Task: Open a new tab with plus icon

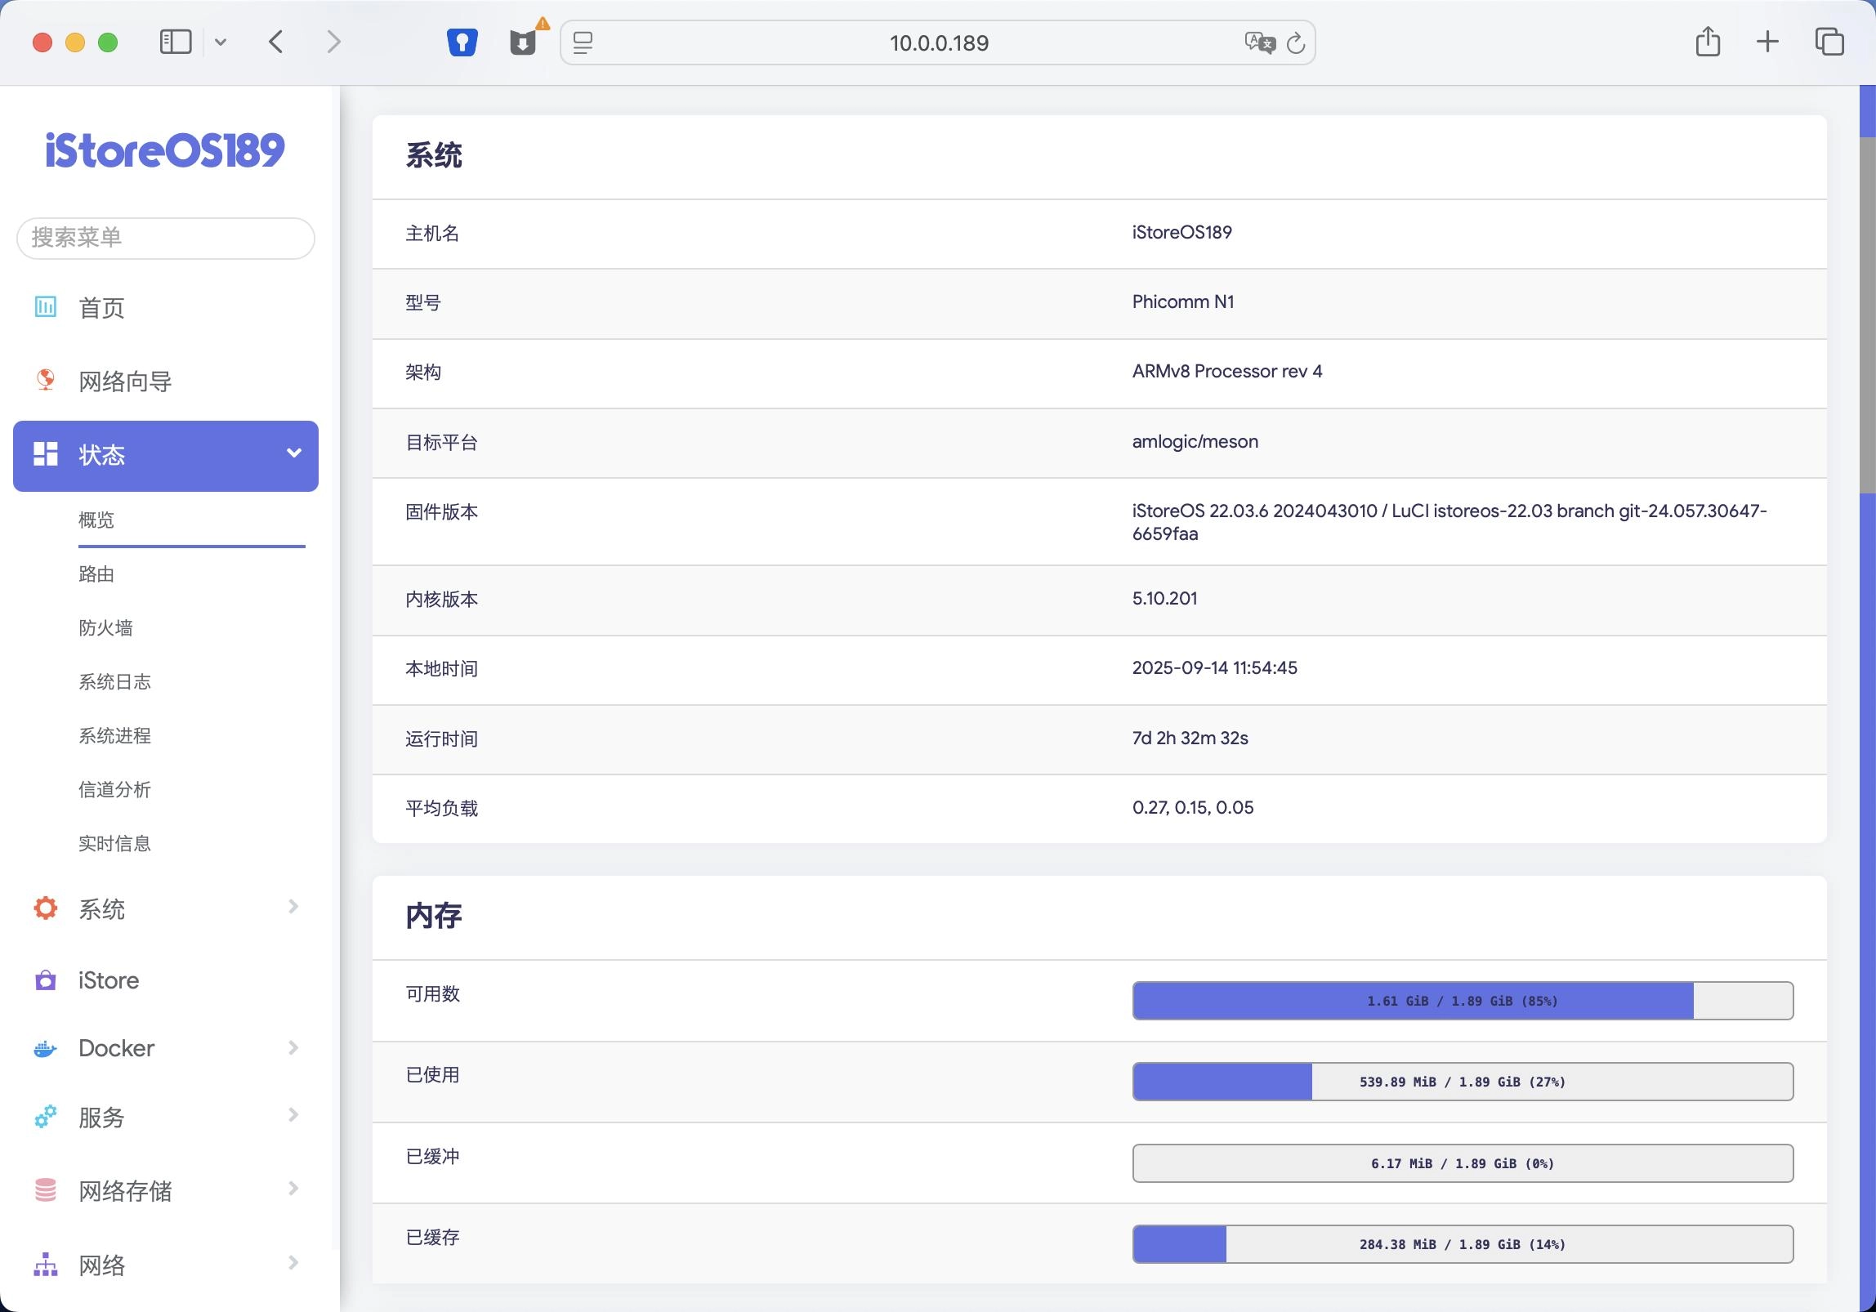Action: pyautogui.click(x=1767, y=42)
